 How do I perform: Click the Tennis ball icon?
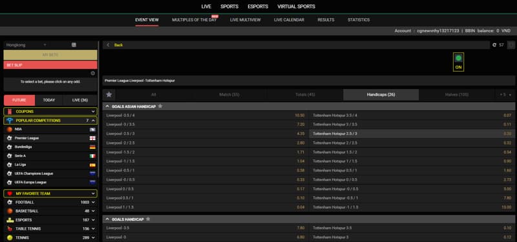(x=10, y=237)
